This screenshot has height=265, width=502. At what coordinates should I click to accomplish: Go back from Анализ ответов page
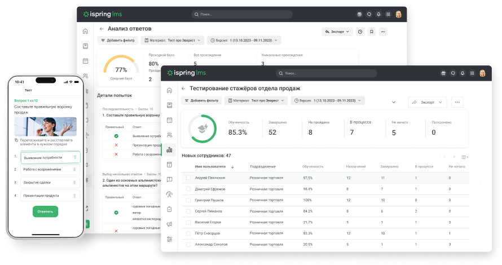pos(102,29)
